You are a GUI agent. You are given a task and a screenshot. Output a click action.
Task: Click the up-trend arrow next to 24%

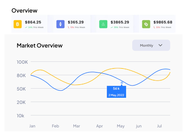pos(26,27)
